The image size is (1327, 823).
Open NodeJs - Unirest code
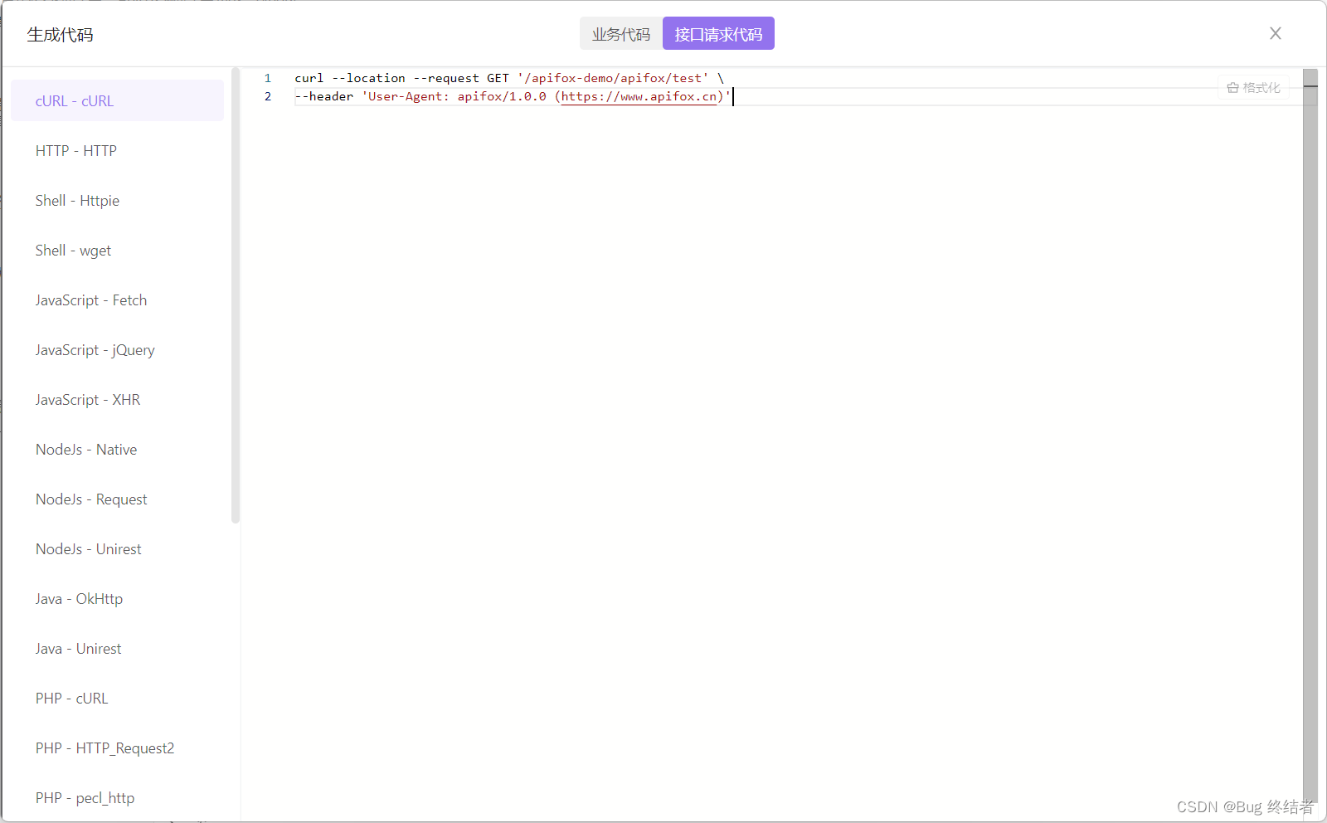coord(117,548)
